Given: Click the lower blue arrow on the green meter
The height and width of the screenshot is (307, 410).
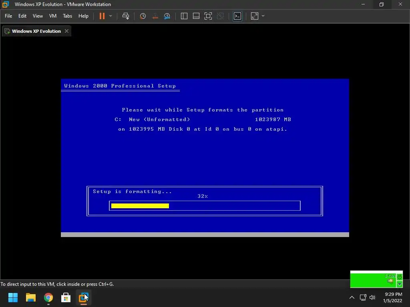Looking at the screenshot, I should 400,284.
